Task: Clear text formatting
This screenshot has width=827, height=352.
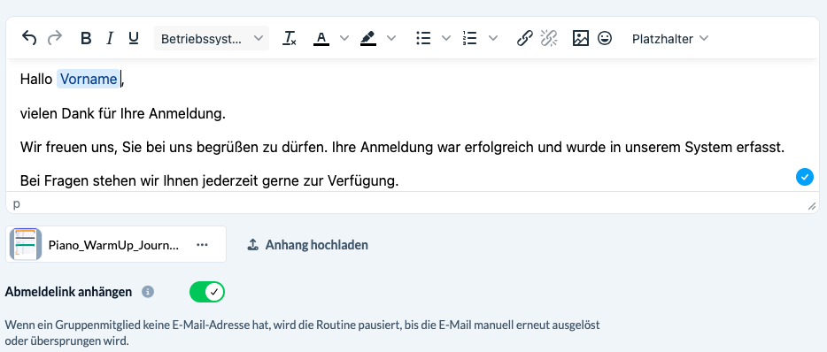Action: coord(290,38)
